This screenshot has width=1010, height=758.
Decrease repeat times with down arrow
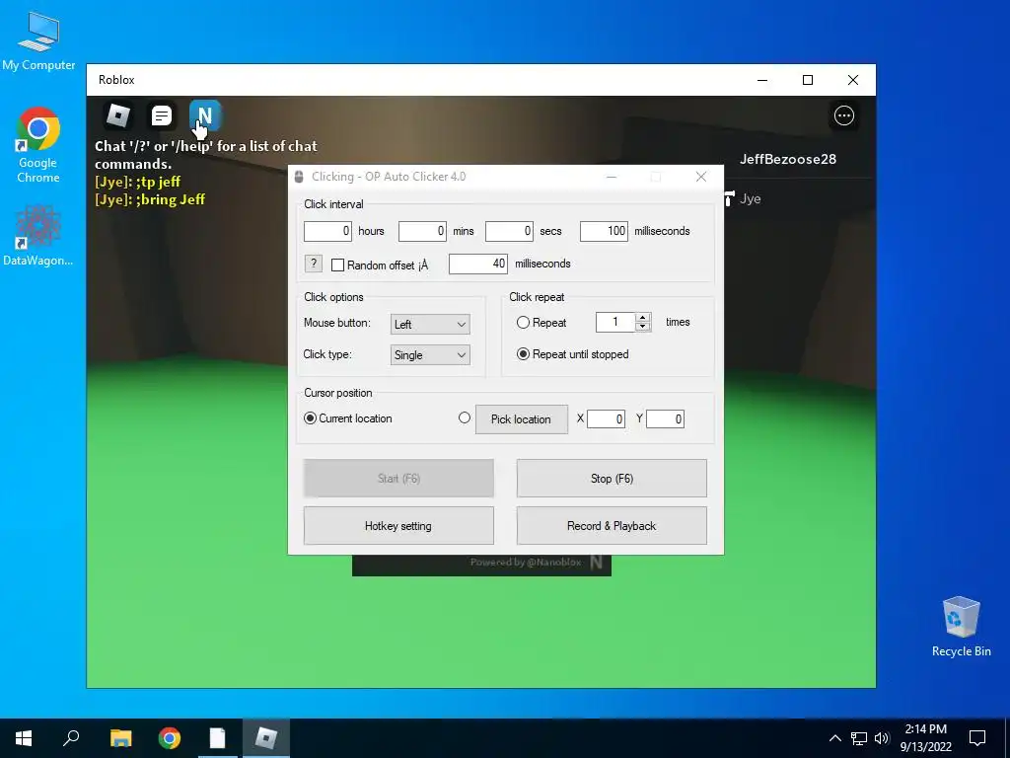(x=642, y=327)
